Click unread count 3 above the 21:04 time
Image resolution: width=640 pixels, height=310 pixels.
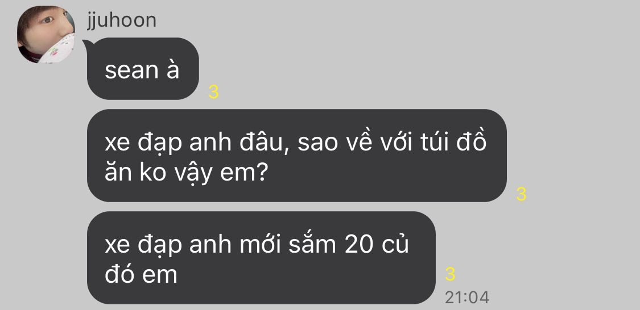coord(450,275)
